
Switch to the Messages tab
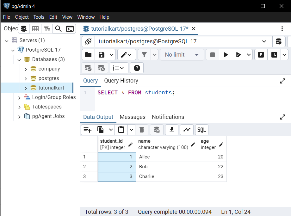coord(133,117)
